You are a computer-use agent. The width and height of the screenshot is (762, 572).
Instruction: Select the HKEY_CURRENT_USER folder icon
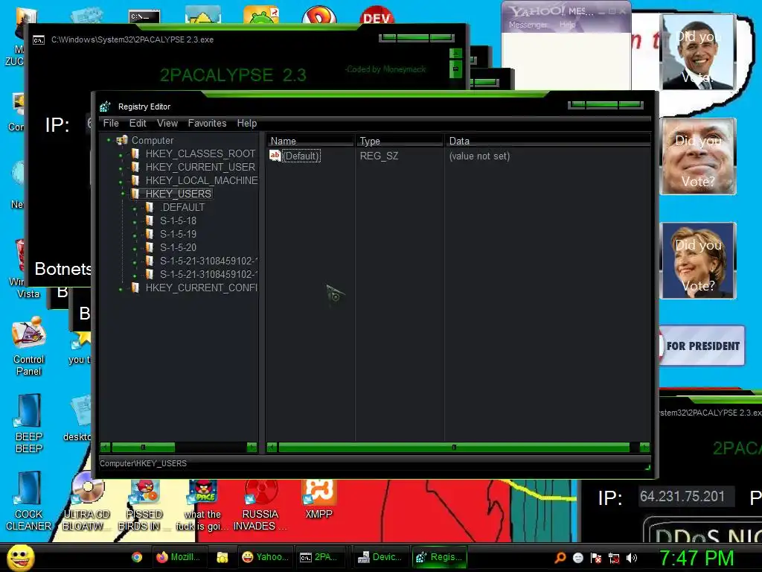pyautogui.click(x=135, y=168)
